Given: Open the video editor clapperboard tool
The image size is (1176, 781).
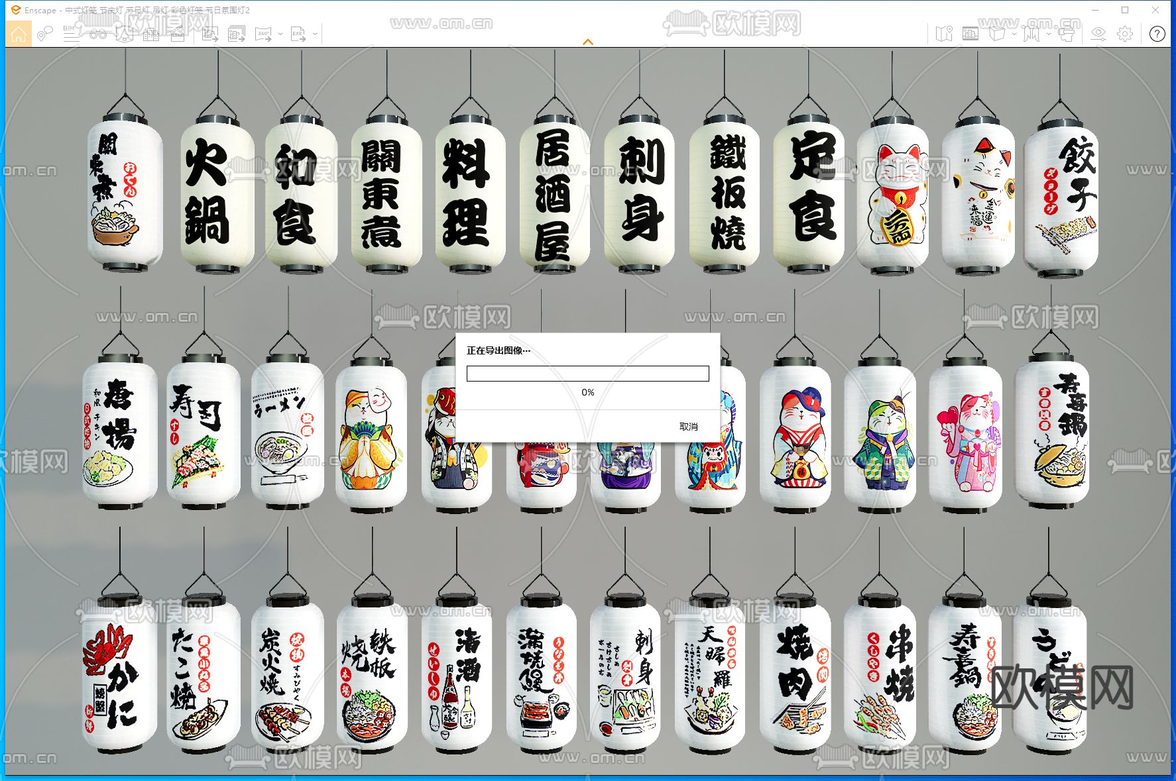Looking at the screenshot, I should pyautogui.click(x=176, y=33).
